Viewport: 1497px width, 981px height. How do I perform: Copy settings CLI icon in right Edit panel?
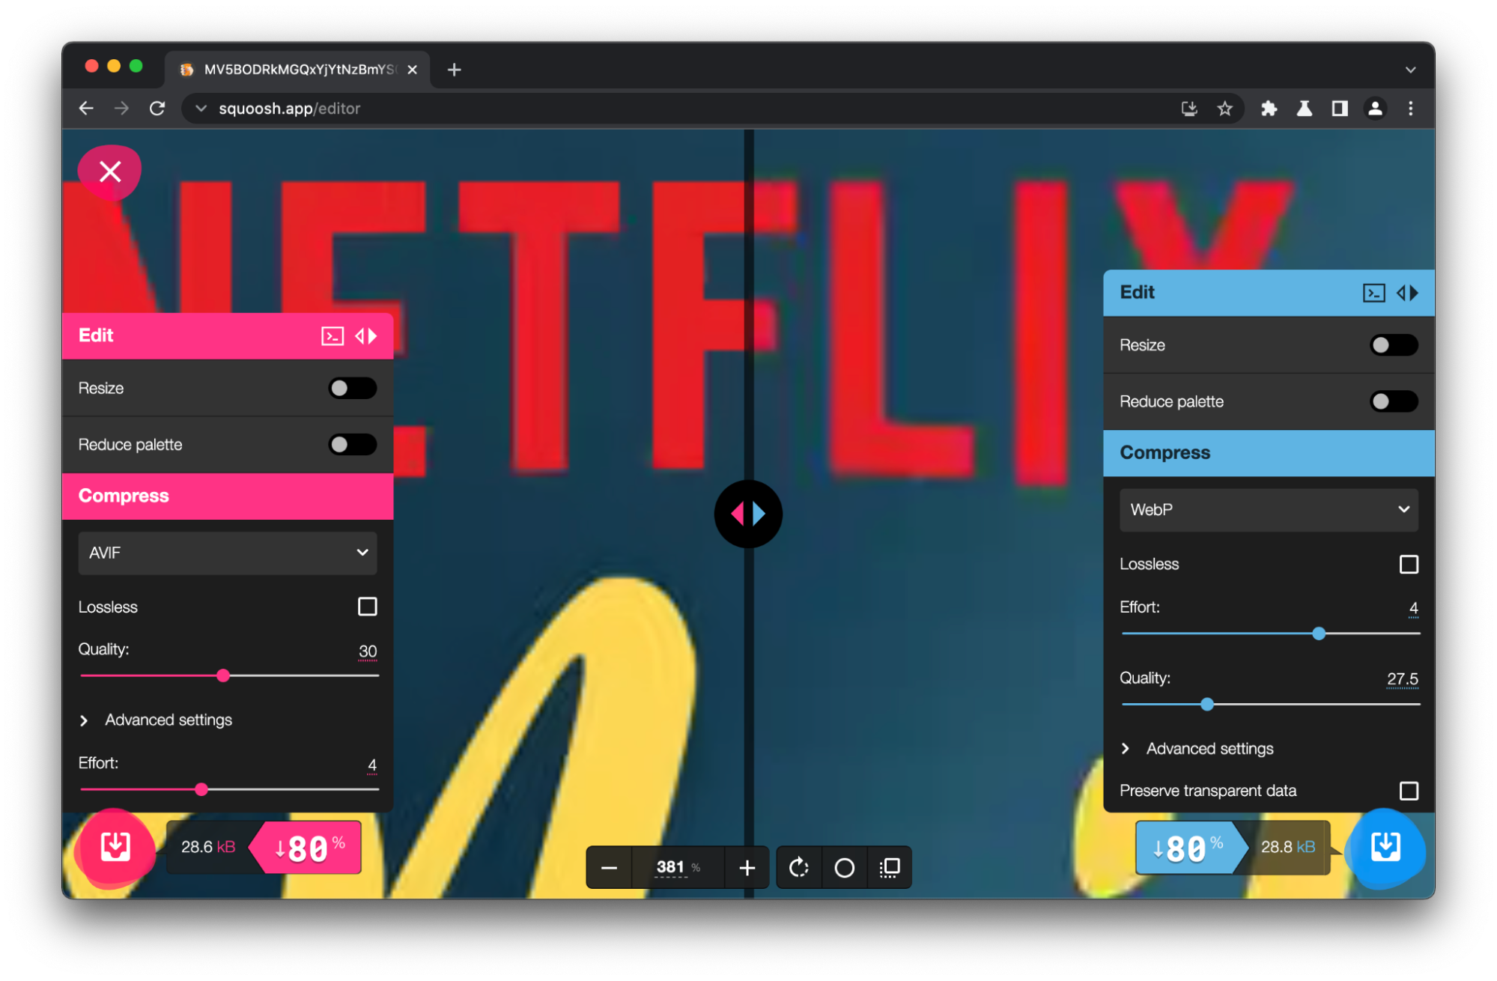click(1373, 293)
